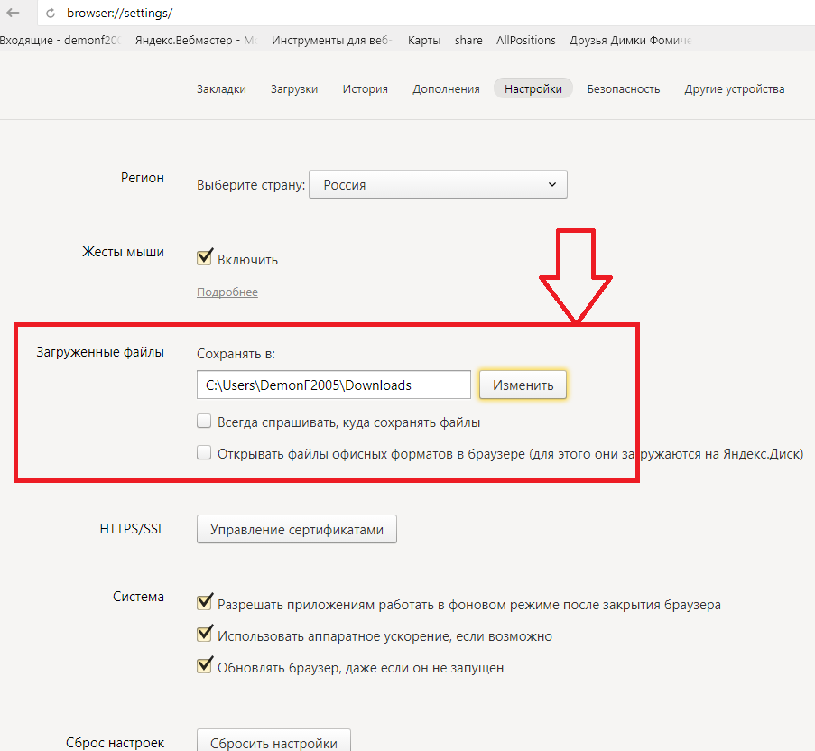
Task: Click the browser back arrow
Action: (x=14, y=14)
